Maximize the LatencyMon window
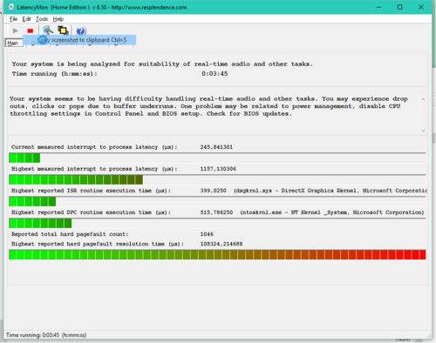The image size is (436, 343). 399,7
